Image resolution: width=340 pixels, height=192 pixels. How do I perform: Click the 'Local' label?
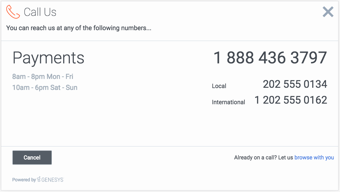pos(219,86)
